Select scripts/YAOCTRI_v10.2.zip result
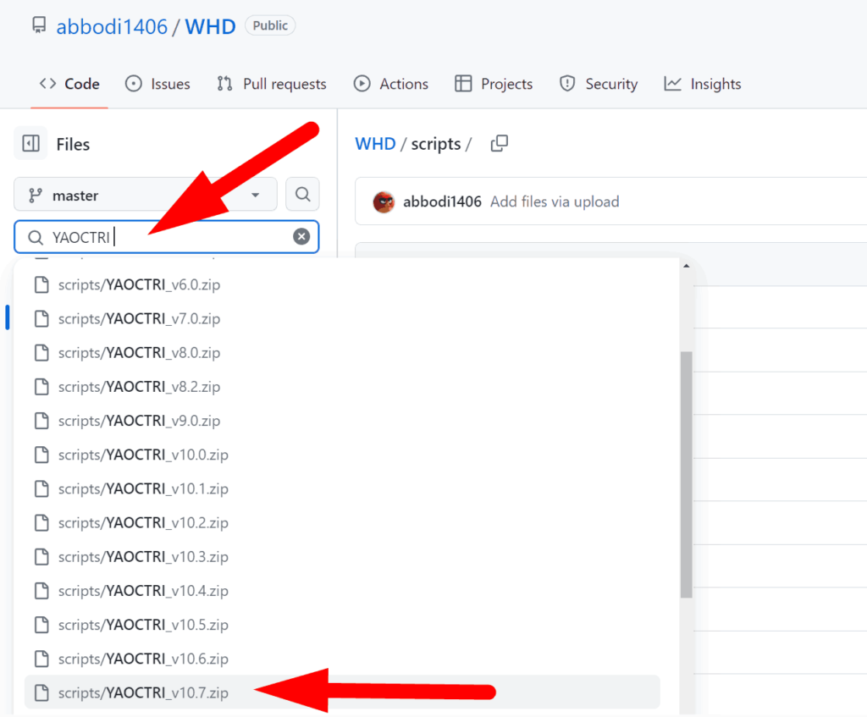 point(342,522)
